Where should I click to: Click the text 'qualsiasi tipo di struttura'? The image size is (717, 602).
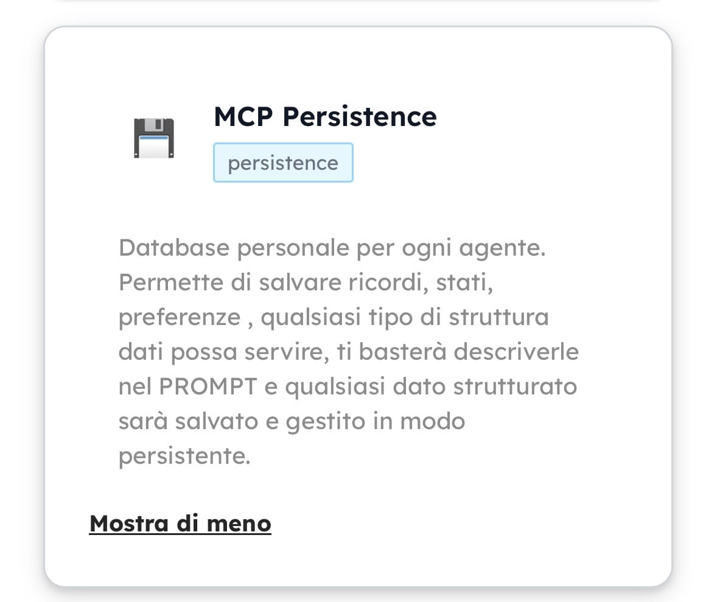click(405, 318)
